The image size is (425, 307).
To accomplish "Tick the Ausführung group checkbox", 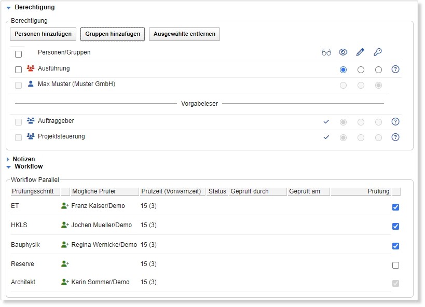I will pos(19,69).
